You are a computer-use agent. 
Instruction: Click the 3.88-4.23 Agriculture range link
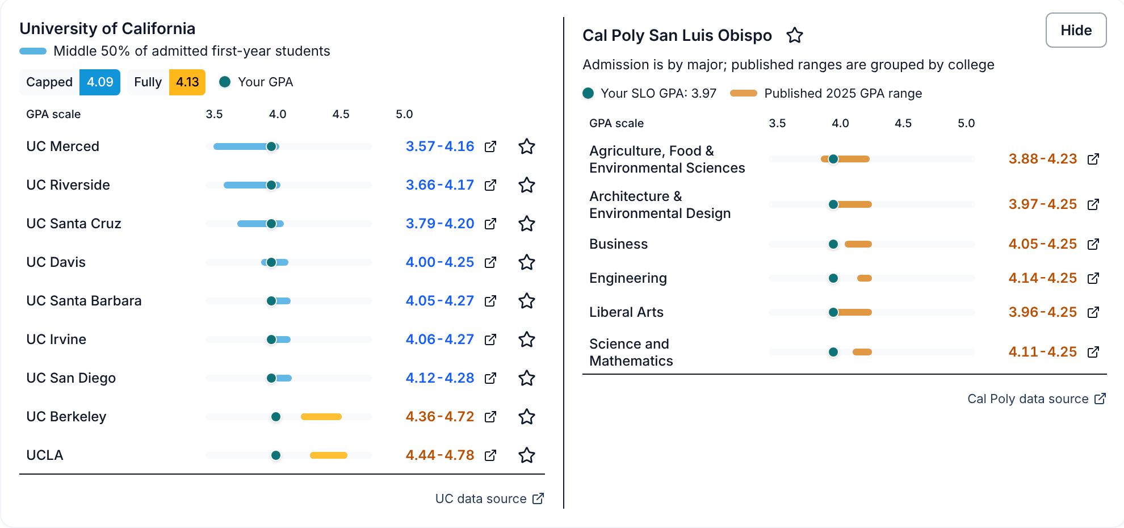[1043, 159]
